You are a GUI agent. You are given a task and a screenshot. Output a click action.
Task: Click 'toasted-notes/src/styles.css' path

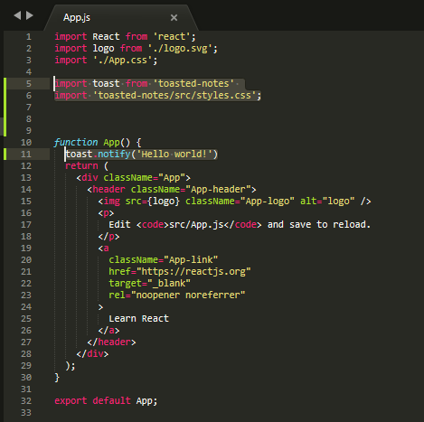click(174, 96)
